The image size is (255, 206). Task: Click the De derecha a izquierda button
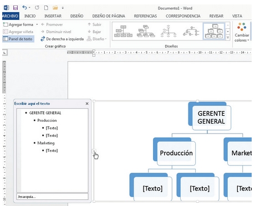62,39
